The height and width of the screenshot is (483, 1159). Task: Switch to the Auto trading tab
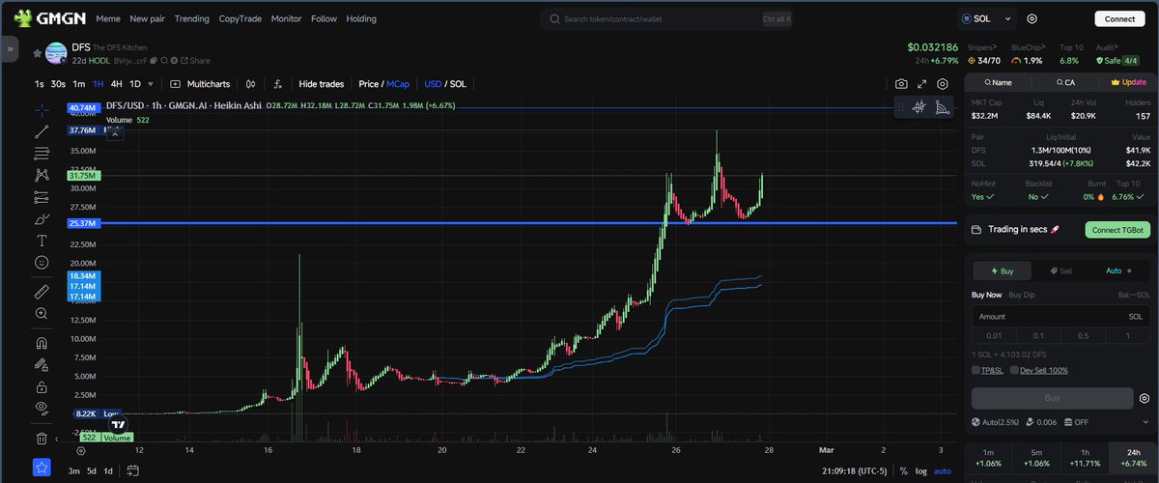click(x=1114, y=271)
